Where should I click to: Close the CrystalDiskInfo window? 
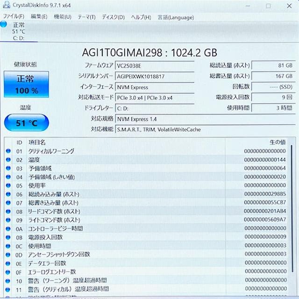point(289,6)
